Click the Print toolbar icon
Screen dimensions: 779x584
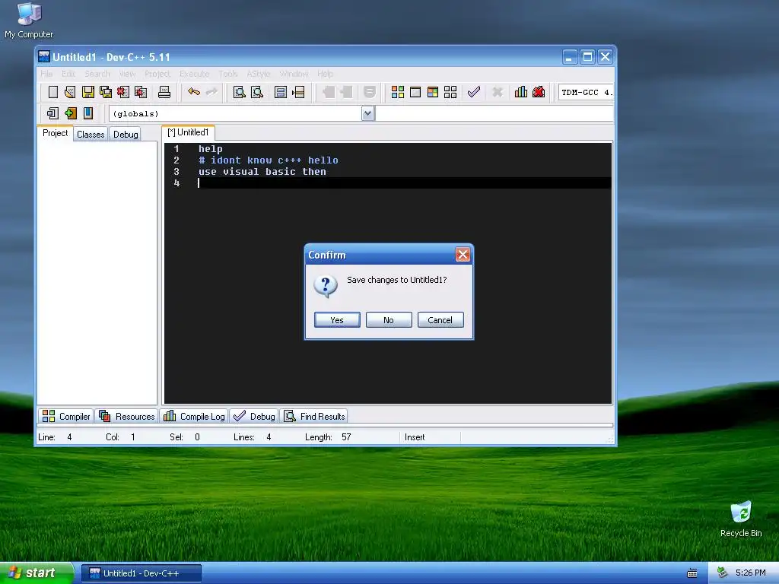[164, 92]
